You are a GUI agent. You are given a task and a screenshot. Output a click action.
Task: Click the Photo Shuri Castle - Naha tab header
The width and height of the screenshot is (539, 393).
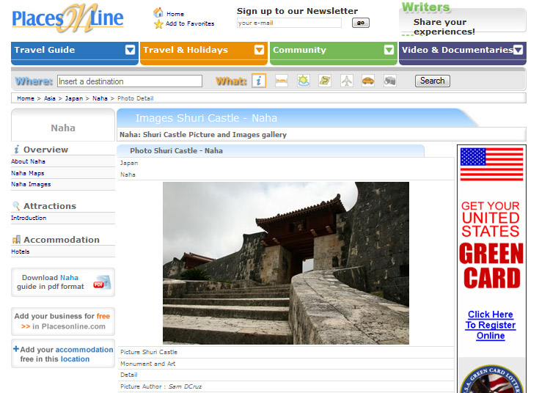pyautogui.click(x=271, y=150)
